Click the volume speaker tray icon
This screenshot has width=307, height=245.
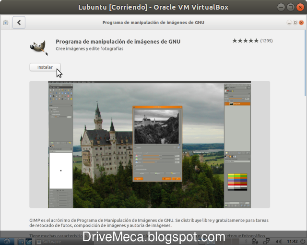(279, 242)
